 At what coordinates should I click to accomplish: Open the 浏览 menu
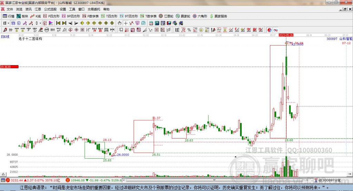(19, 9)
